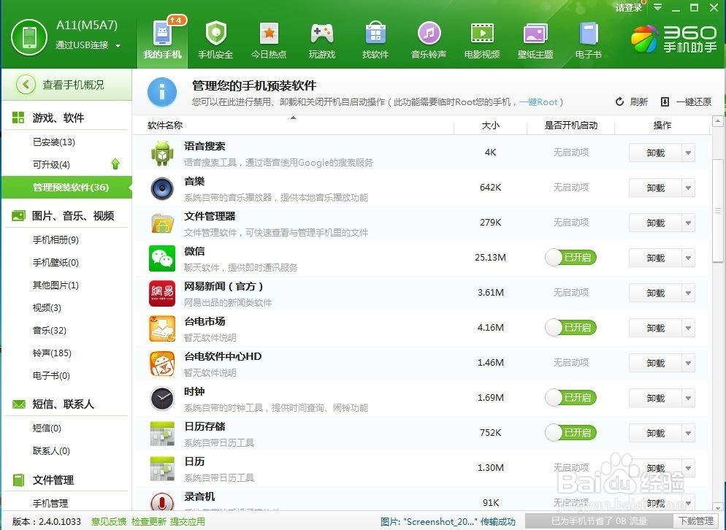Image resolution: width=726 pixels, height=530 pixels.
Task: Click the 刷新 refresh icon
Action: 620,101
